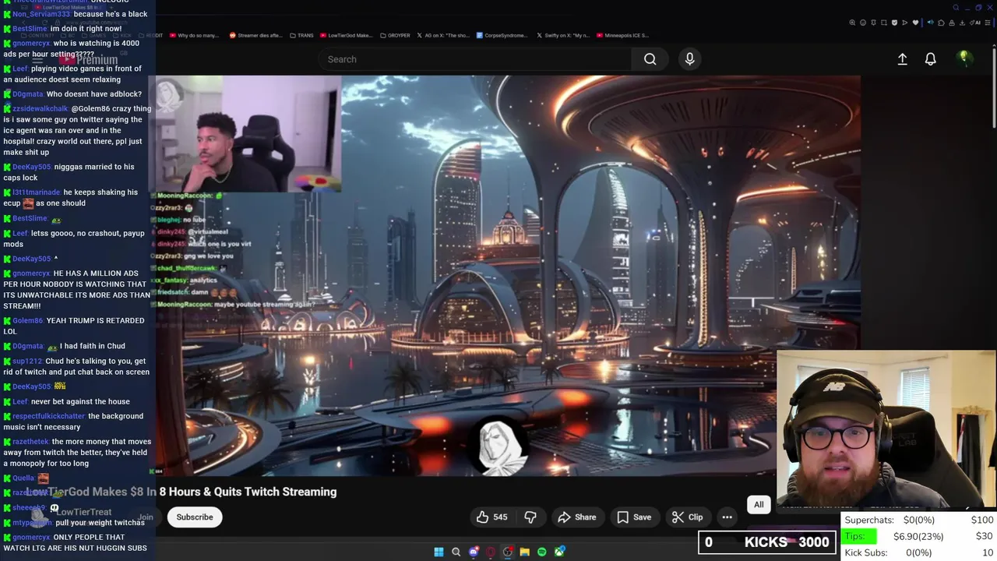Open 'LowTierGod Make...' bookmark
997x561 pixels.
pyautogui.click(x=346, y=35)
